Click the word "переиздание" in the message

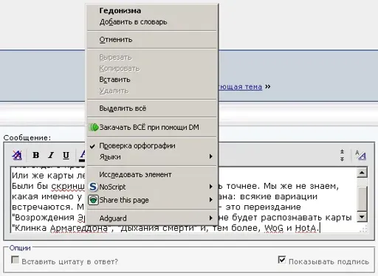pyautogui.click(x=272, y=207)
